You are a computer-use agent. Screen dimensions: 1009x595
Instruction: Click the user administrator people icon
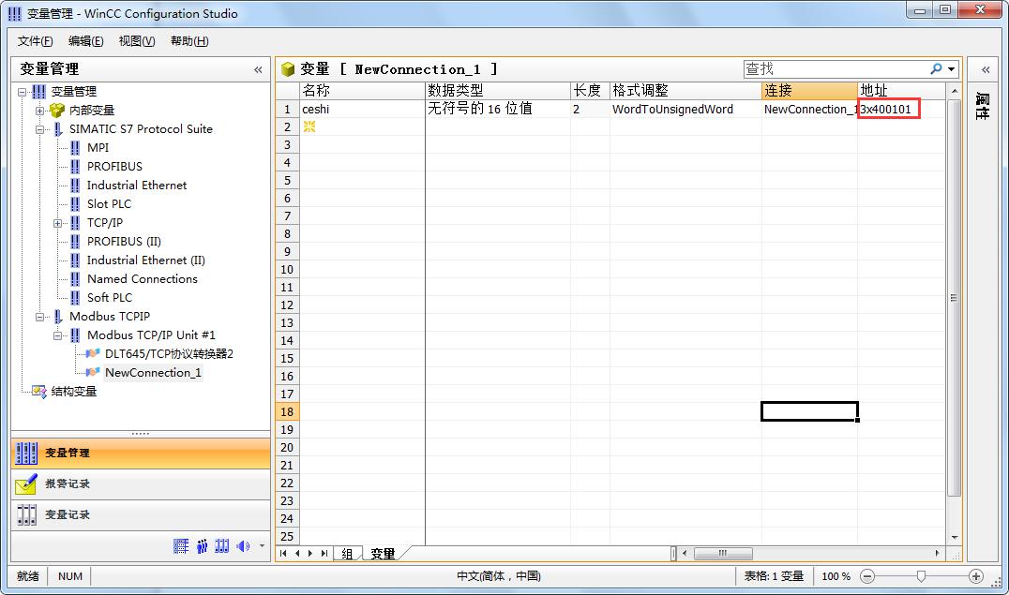[x=202, y=546]
